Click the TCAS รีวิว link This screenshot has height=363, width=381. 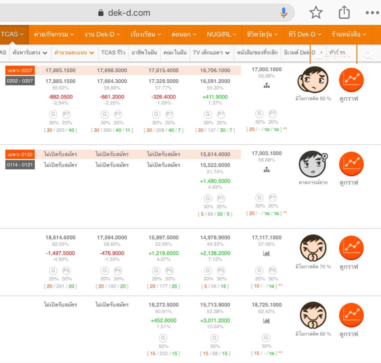click(113, 53)
